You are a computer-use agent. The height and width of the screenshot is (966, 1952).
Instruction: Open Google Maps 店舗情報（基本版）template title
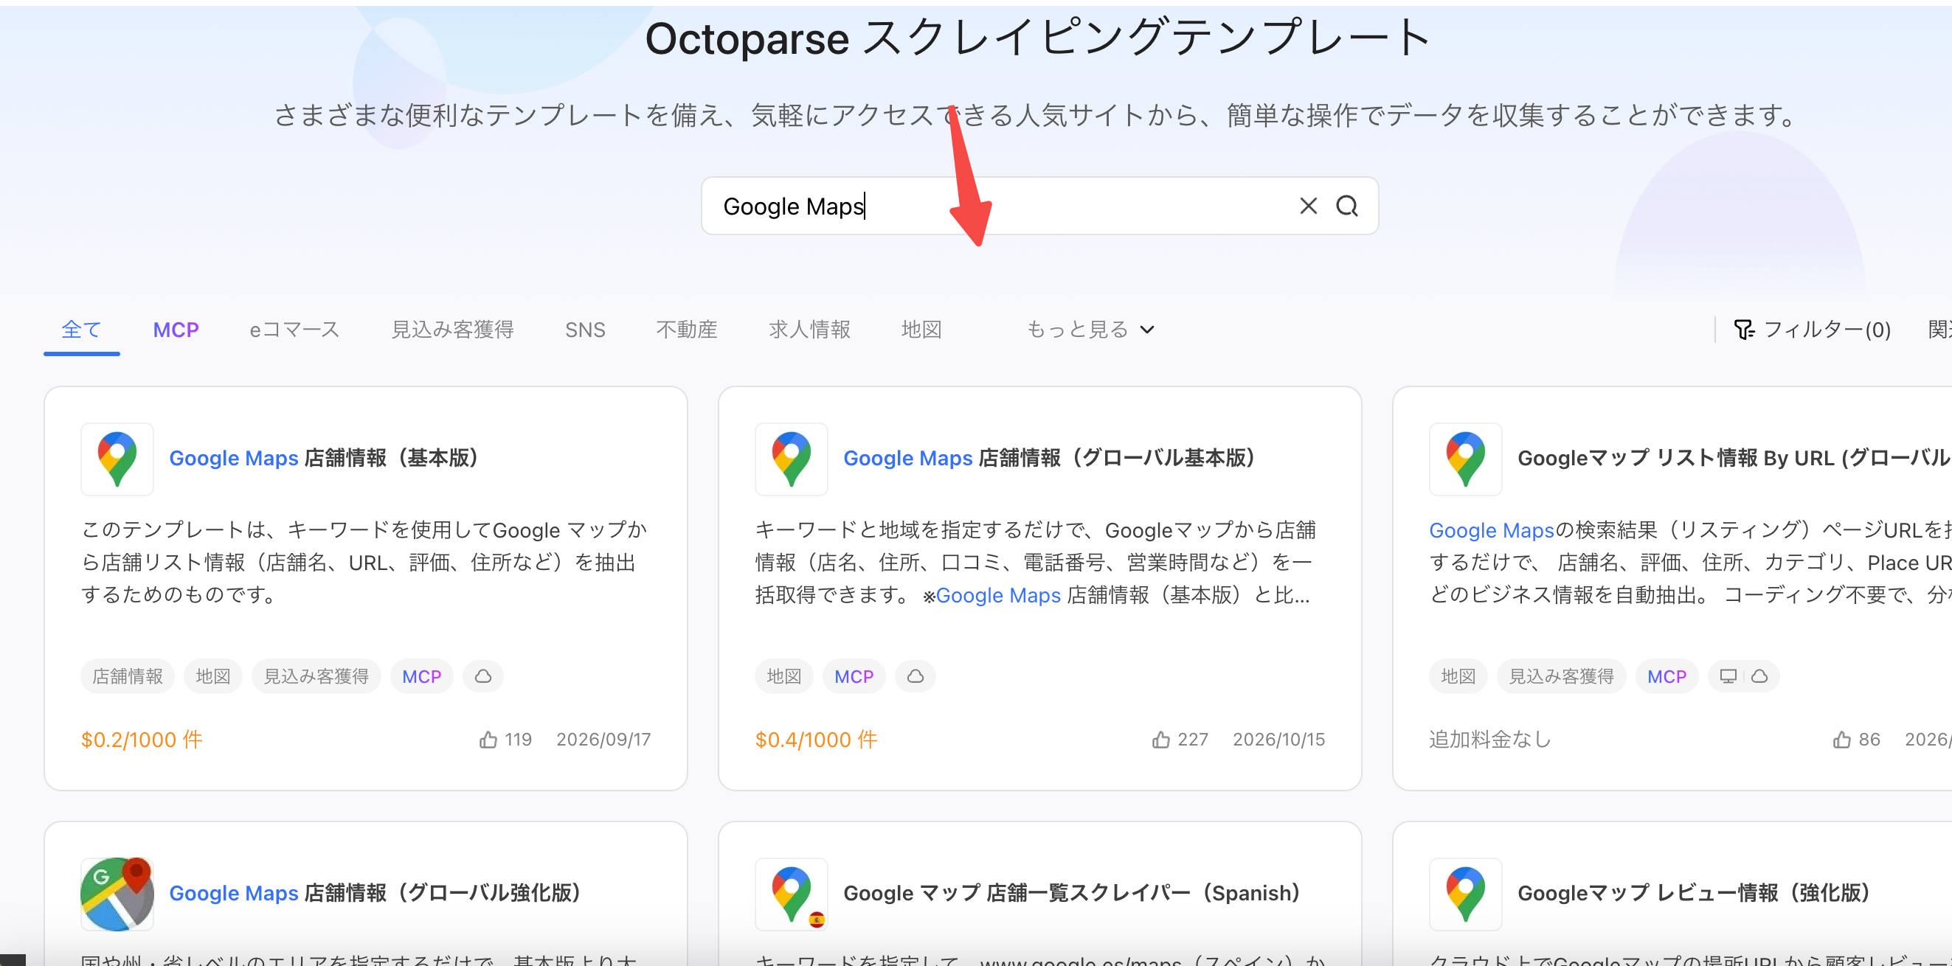(324, 458)
